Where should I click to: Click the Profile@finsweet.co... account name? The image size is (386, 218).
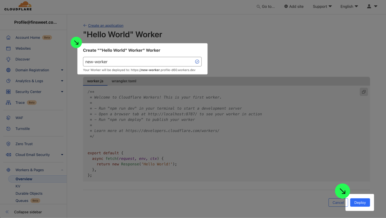[x=35, y=22]
